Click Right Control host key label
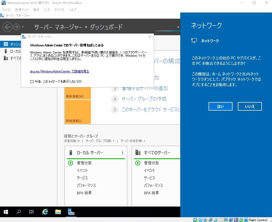272x222 pixels. (x=258, y=220)
